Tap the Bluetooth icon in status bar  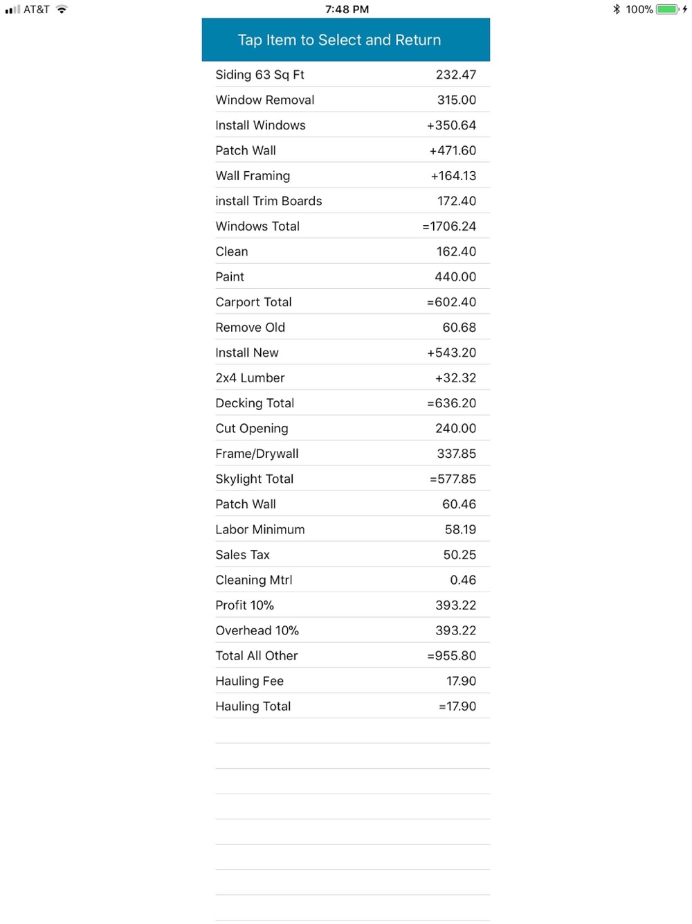pyautogui.click(x=616, y=9)
